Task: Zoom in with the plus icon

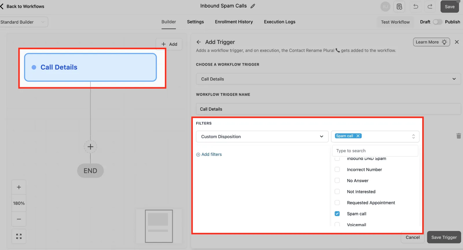Action: point(19,187)
